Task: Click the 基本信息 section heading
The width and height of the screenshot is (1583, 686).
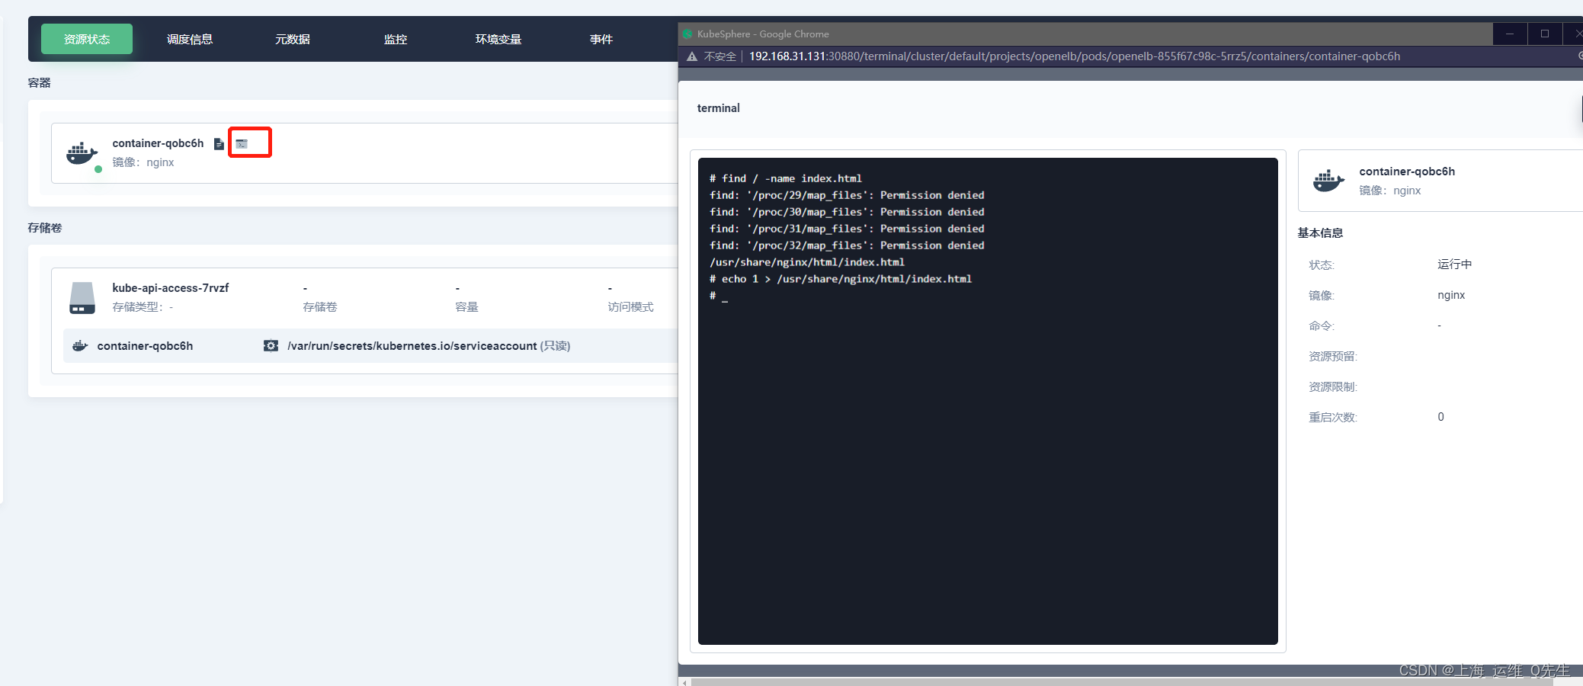Action: tap(1320, 233)
